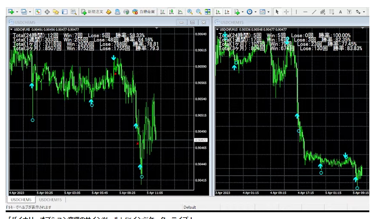
Task: Restore the USDCHF,M5 chart window size
Action: pyautogui.click(x=192, y=22)
